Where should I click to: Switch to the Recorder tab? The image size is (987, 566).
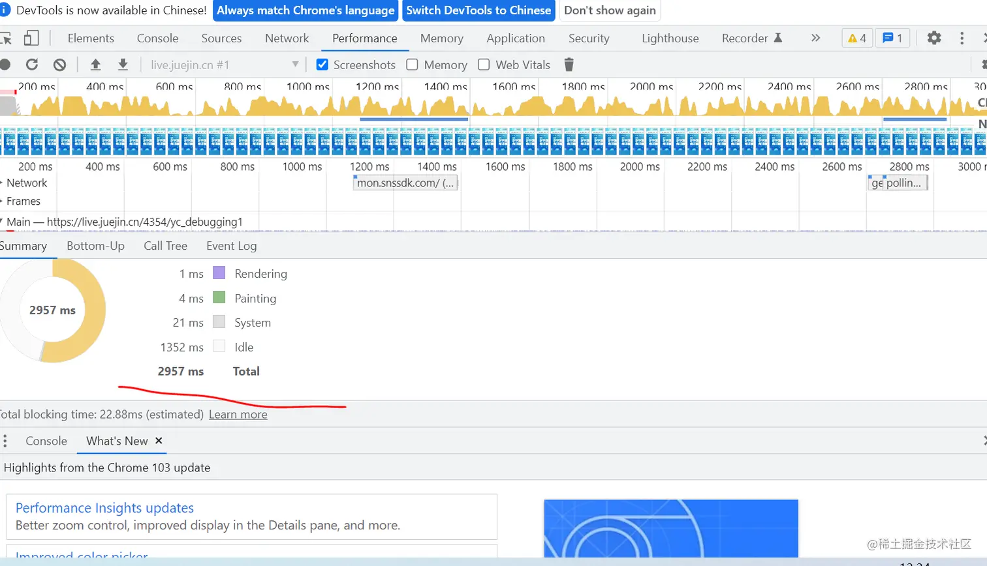751,38
